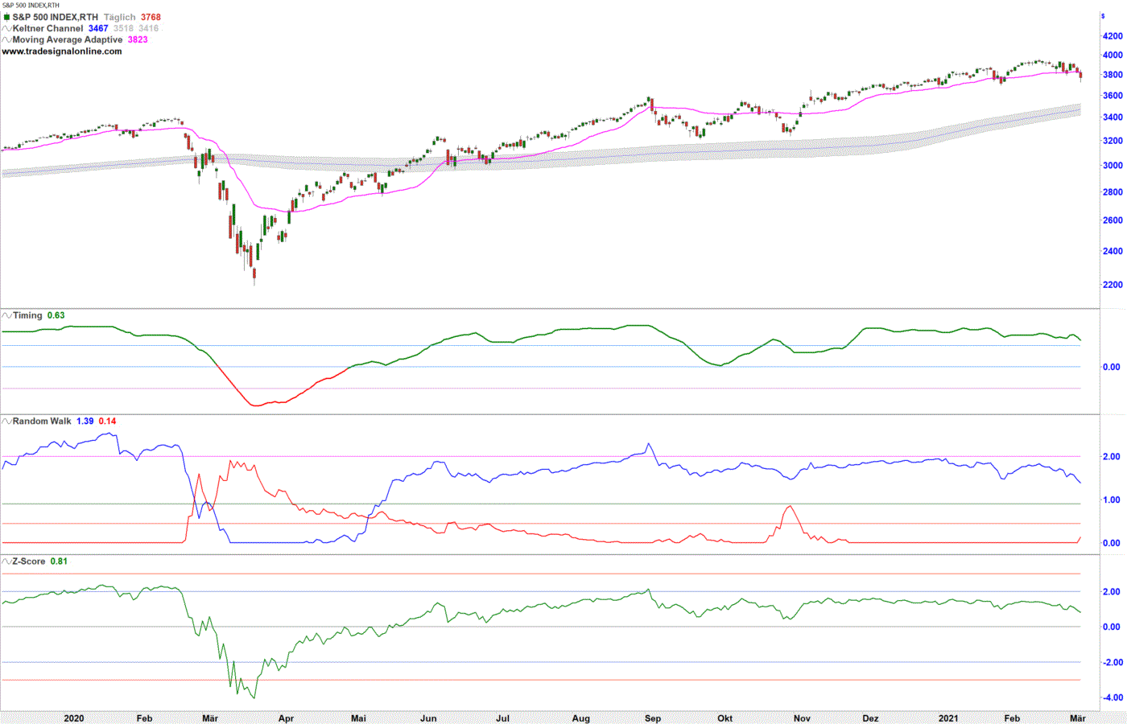Open the www.tradesignalonline.com link
Viewport: 1127px width, 724px height.
click(x=62, y=51)
